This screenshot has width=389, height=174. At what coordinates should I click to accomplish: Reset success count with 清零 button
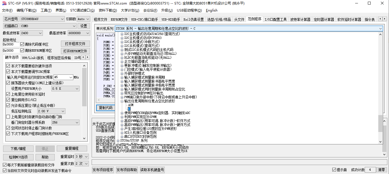tap(381, 170)
